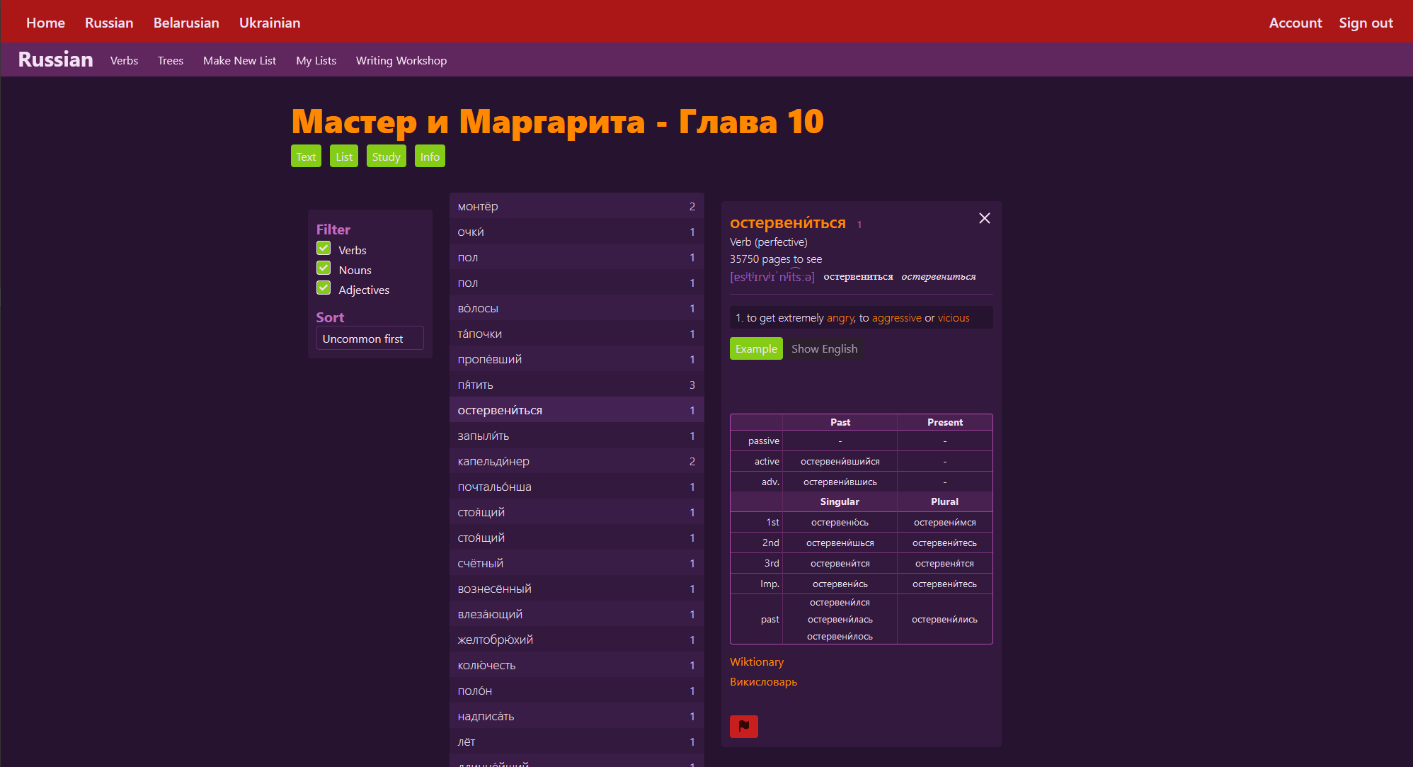Viewport: 1413px width, 767px height.
Task: Click the Example button
Action: tap(755, 348)
